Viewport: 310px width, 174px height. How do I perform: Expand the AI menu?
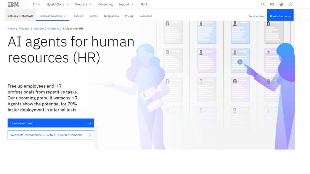point(36,4)
